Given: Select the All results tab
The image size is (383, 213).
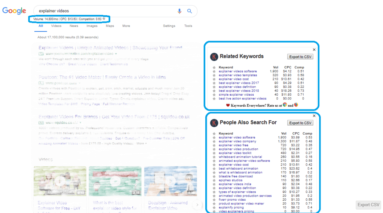Looking at the screenshot, I should [40, 26].
